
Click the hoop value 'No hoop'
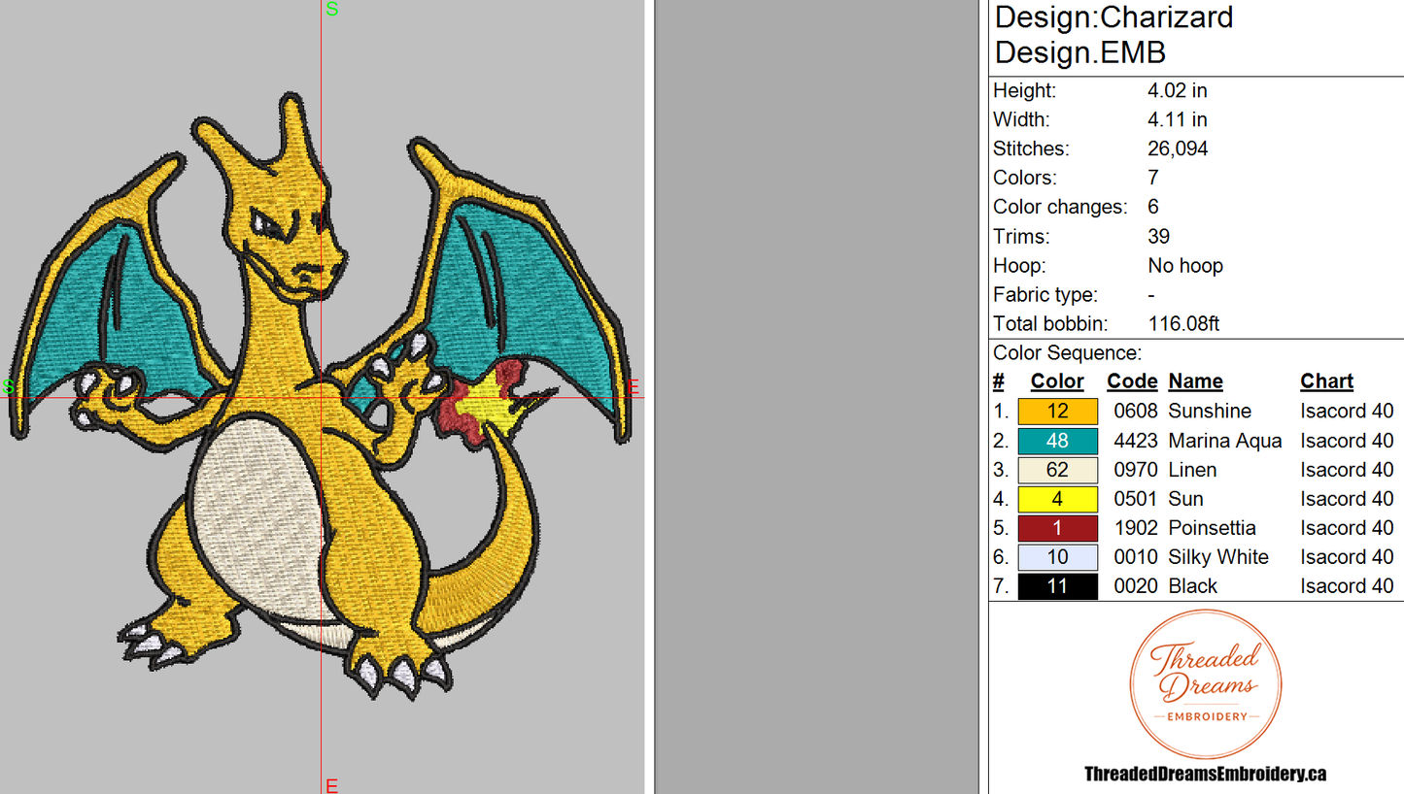coord(1185,265)
